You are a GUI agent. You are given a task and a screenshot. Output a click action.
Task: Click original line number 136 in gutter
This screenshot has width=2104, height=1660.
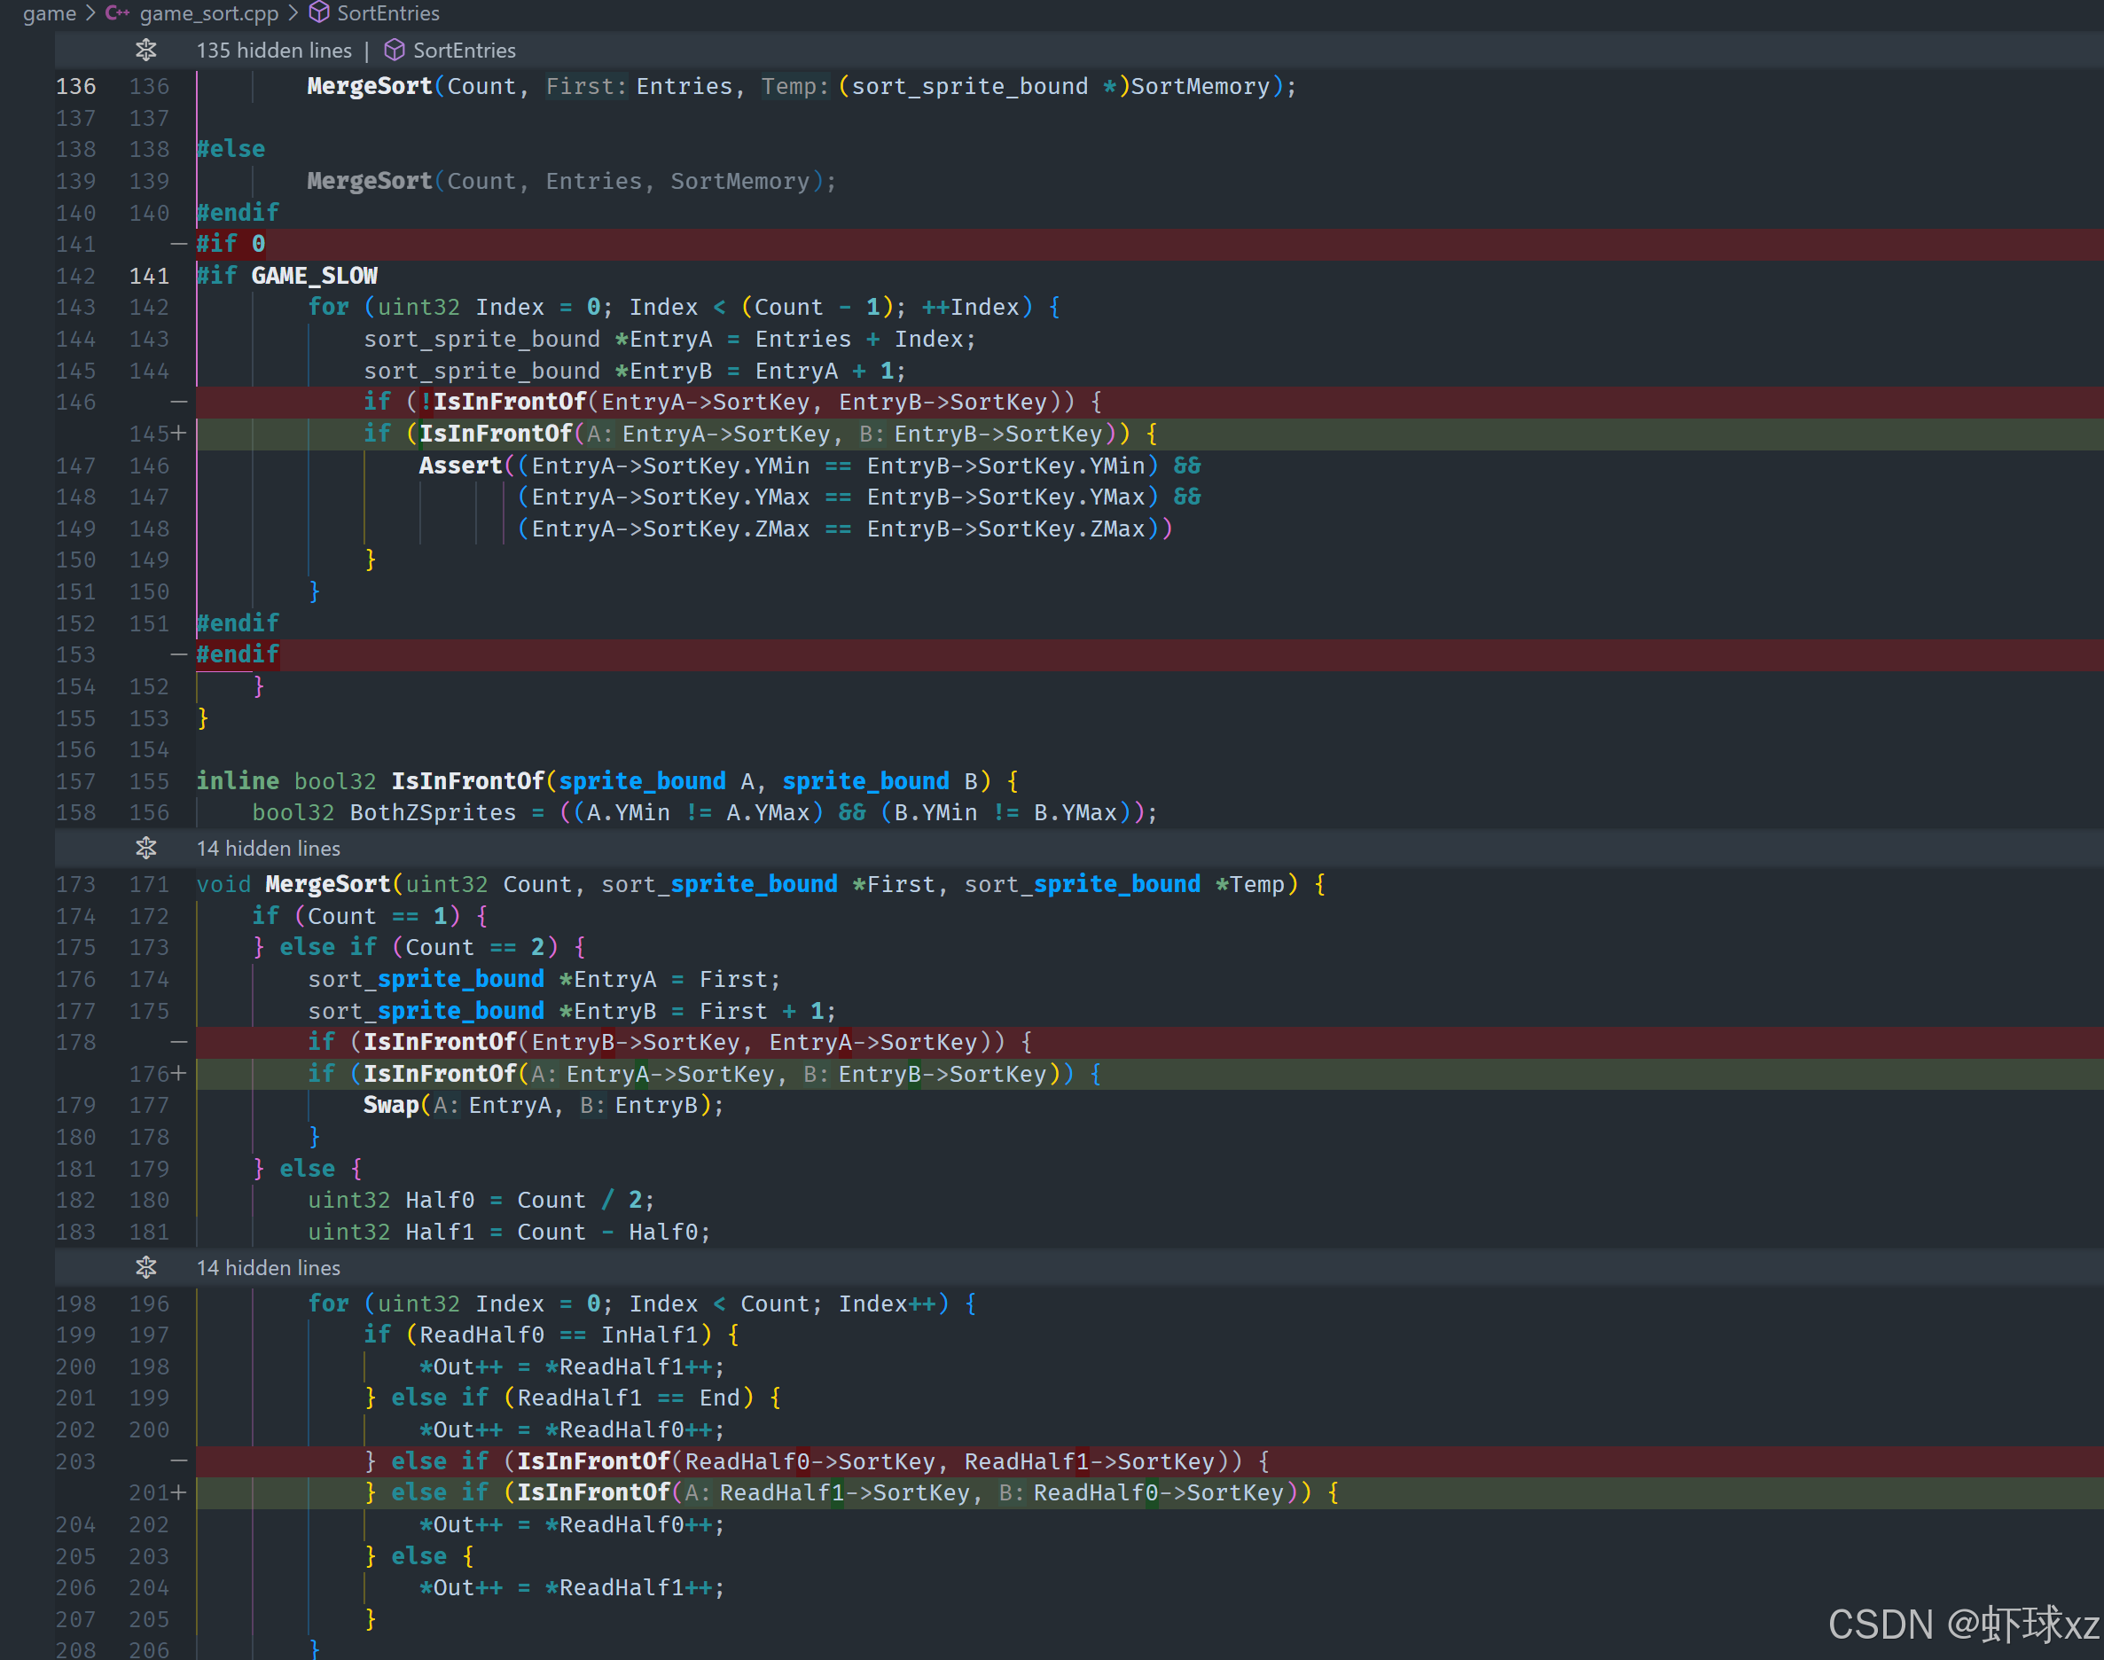75,87
